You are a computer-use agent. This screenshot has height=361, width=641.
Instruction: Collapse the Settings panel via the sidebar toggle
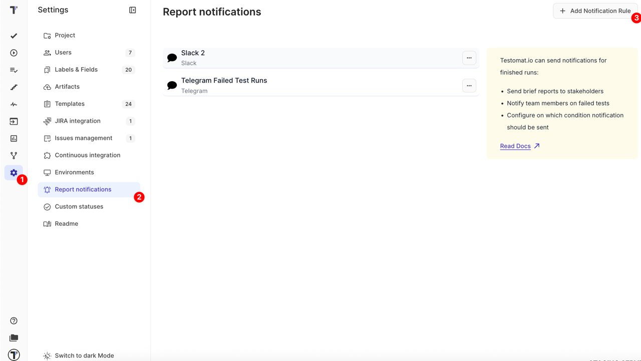[x=132, y=10]
